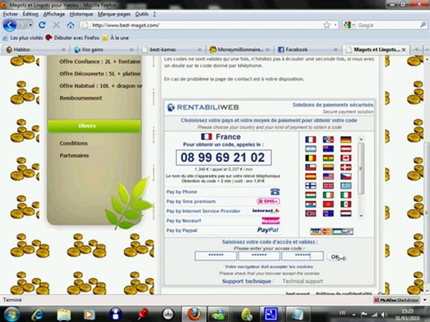This screenshot has height=322, width=430.
Task: Click the Stop loading X icon
Action: coord(56,25)
